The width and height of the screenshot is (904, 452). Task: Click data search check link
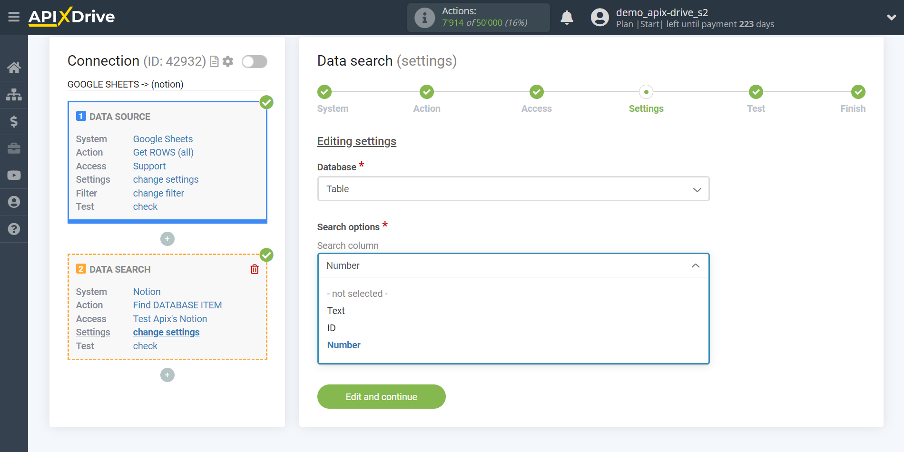tap(145, 346)
